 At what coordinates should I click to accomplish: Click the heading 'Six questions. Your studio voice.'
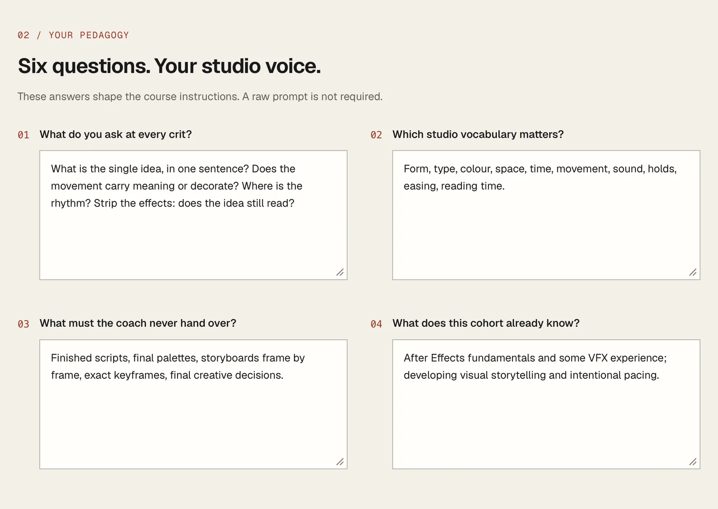click(x=169, y=66)
